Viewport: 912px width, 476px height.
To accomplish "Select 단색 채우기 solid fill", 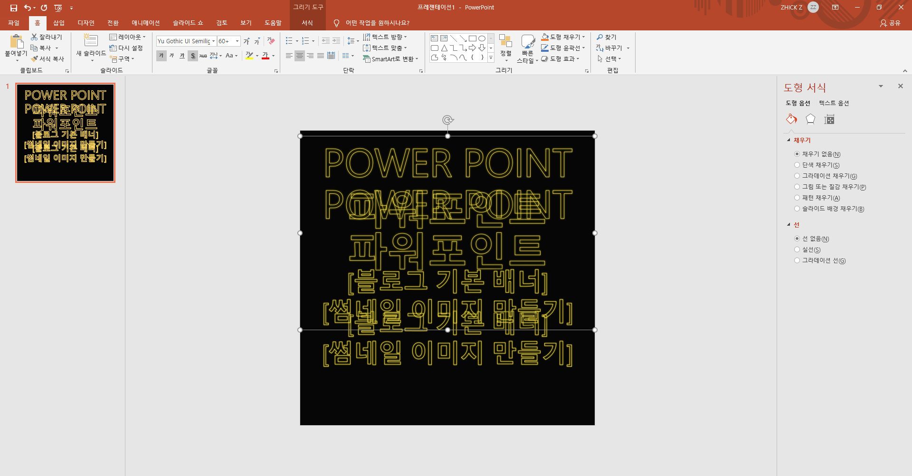I will pos(817,165).
